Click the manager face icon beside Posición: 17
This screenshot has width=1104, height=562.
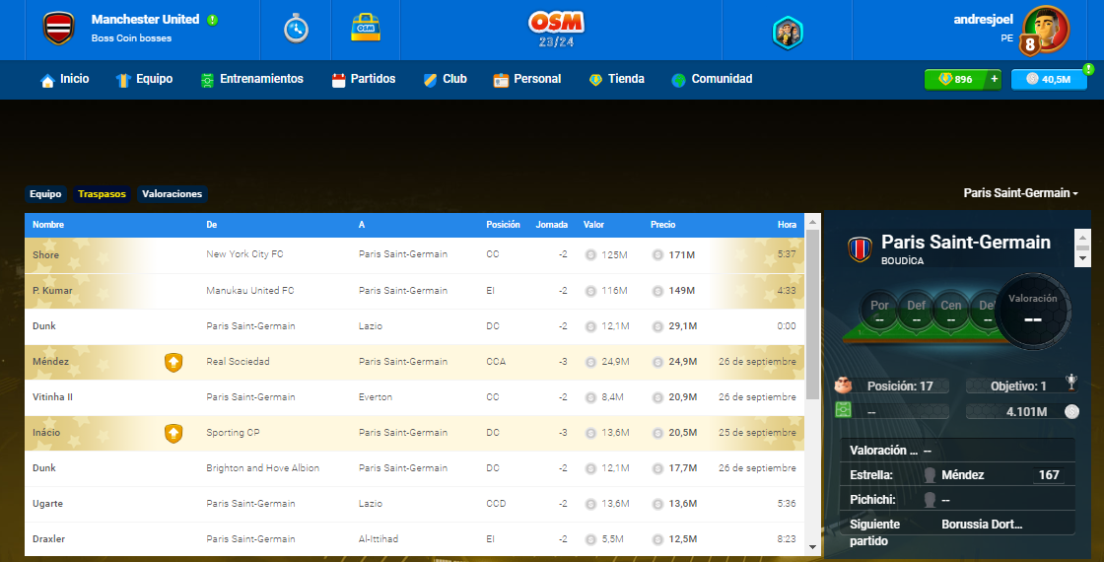844,386
